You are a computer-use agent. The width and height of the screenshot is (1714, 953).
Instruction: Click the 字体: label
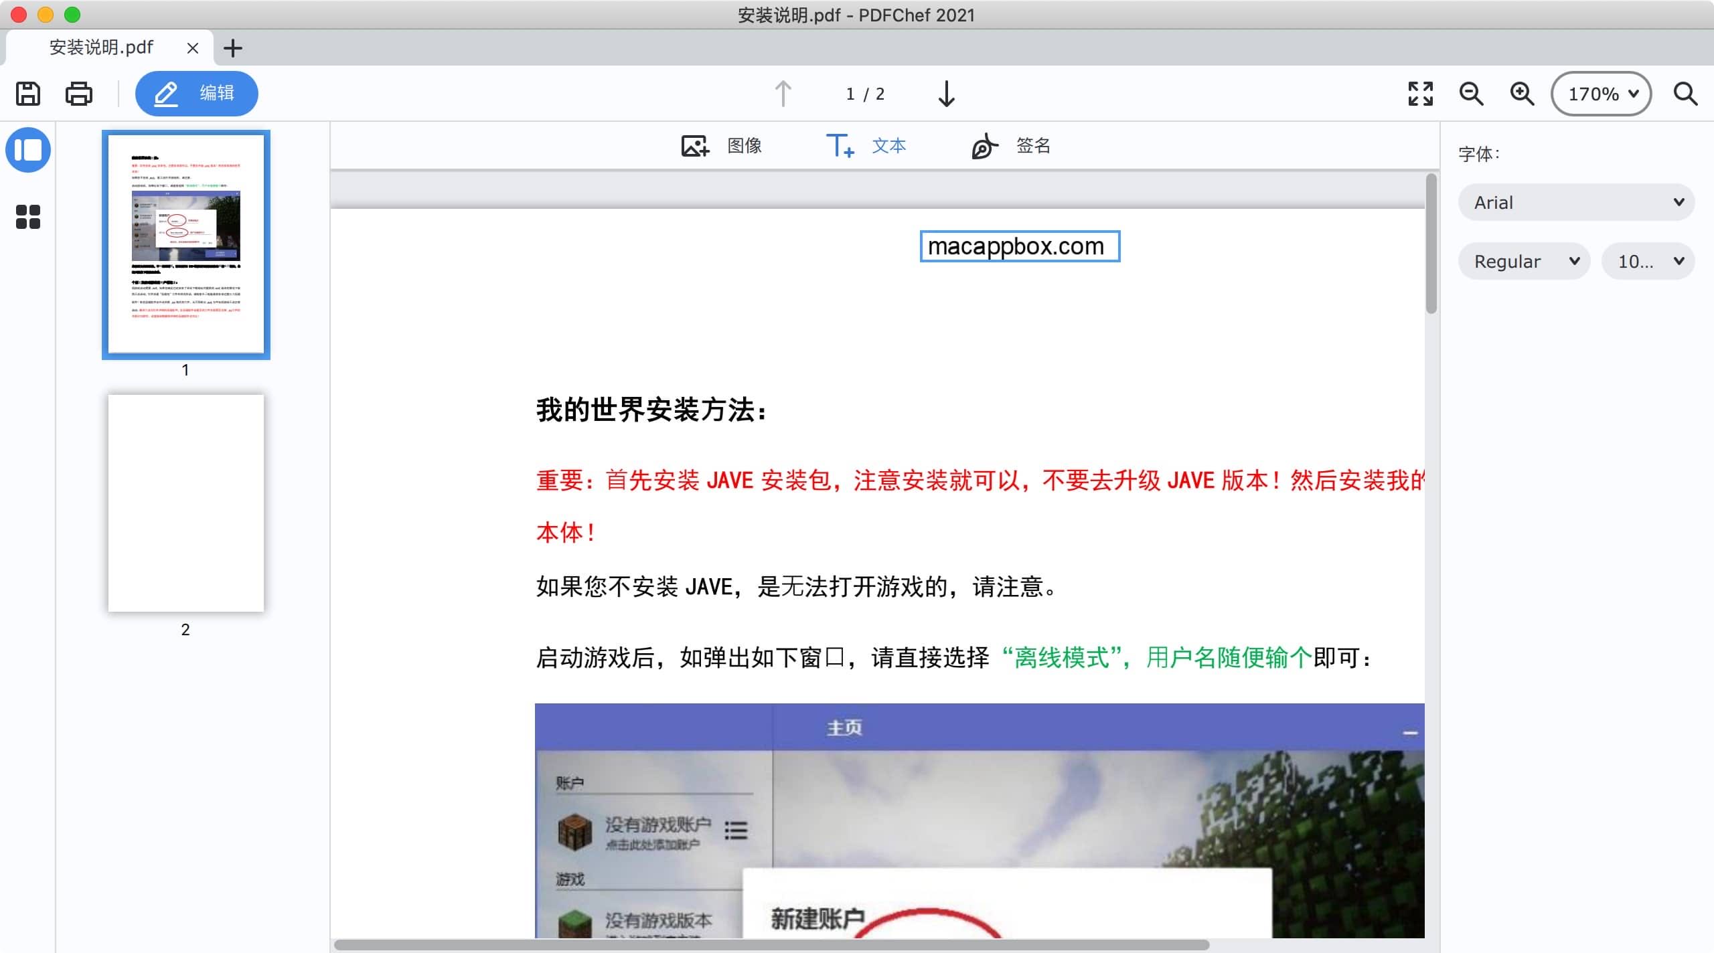coord(1479,154)
